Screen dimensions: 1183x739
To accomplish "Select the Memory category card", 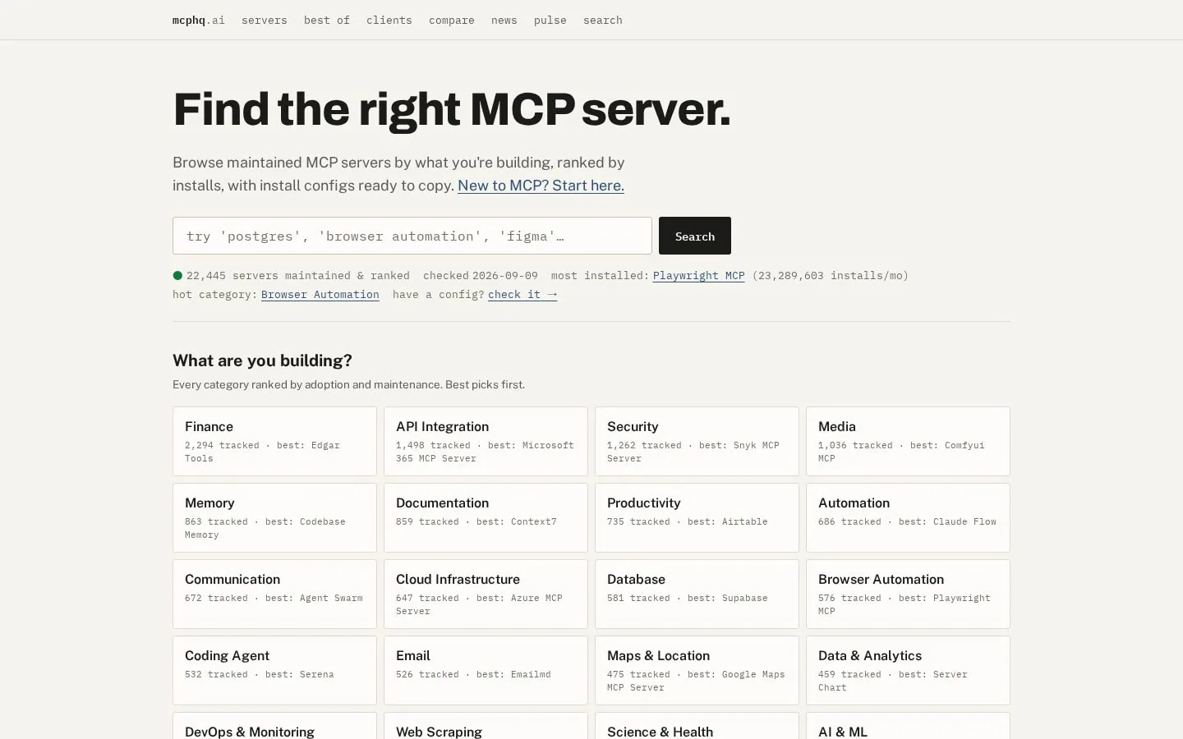I will coord(274,517).
